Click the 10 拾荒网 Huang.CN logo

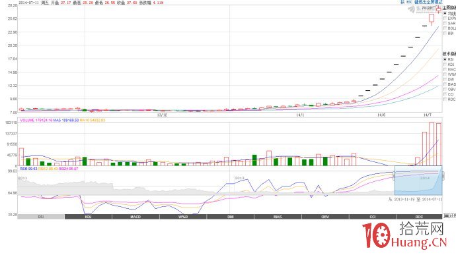(x=404, y=235)
